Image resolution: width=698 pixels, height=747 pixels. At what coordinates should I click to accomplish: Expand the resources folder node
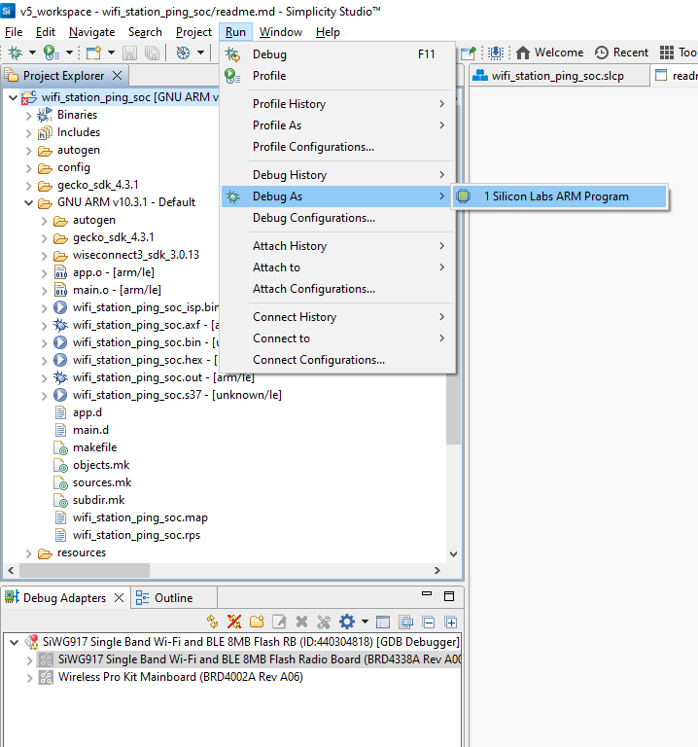28,552
